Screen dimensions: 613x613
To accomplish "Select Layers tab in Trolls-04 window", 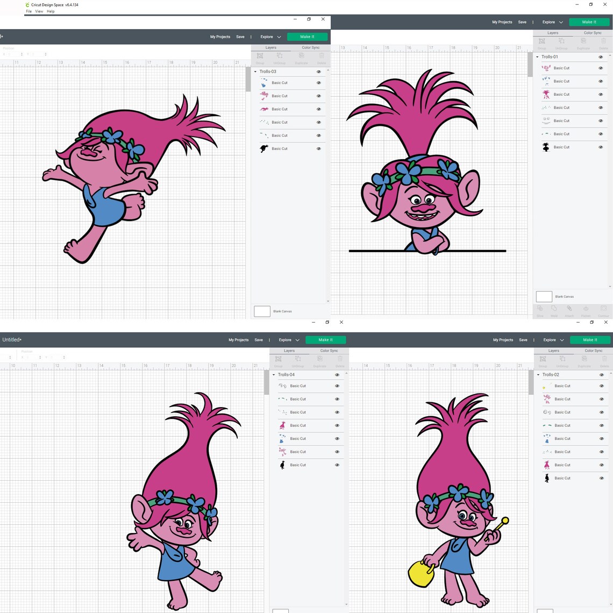I will (x=289, y=351).
